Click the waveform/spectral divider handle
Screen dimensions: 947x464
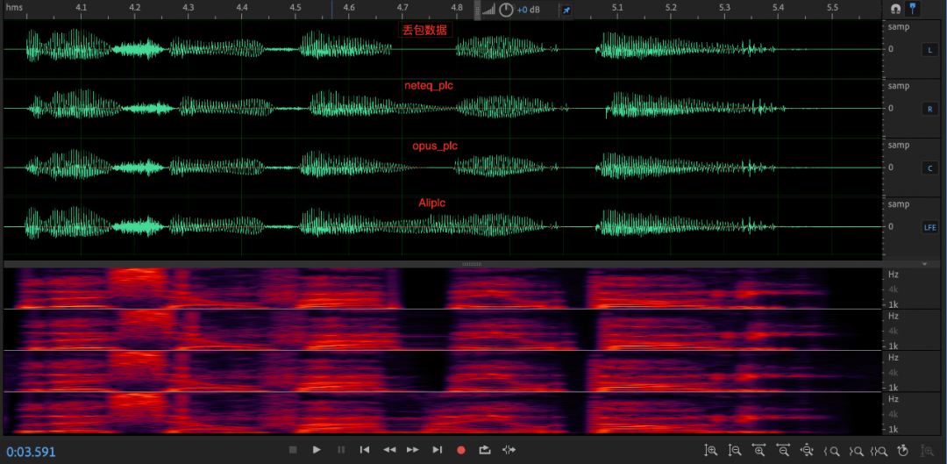(x=472, y=263)
